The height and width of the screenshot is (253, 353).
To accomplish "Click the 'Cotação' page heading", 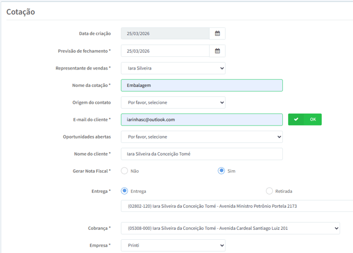I will coord(21,12).
